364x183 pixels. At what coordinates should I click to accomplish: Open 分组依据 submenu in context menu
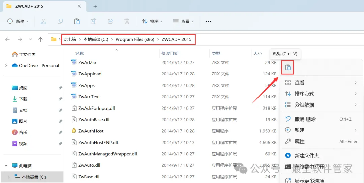coord(321,105)
